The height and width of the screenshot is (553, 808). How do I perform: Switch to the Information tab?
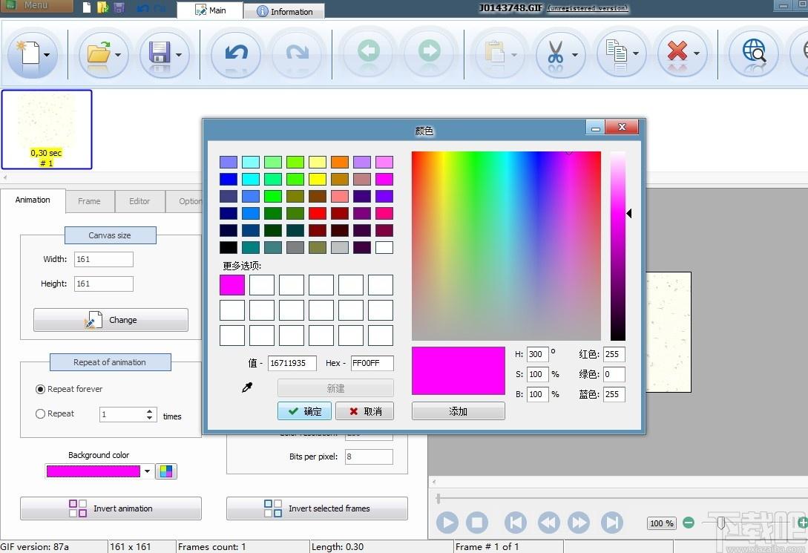(284, 11)
